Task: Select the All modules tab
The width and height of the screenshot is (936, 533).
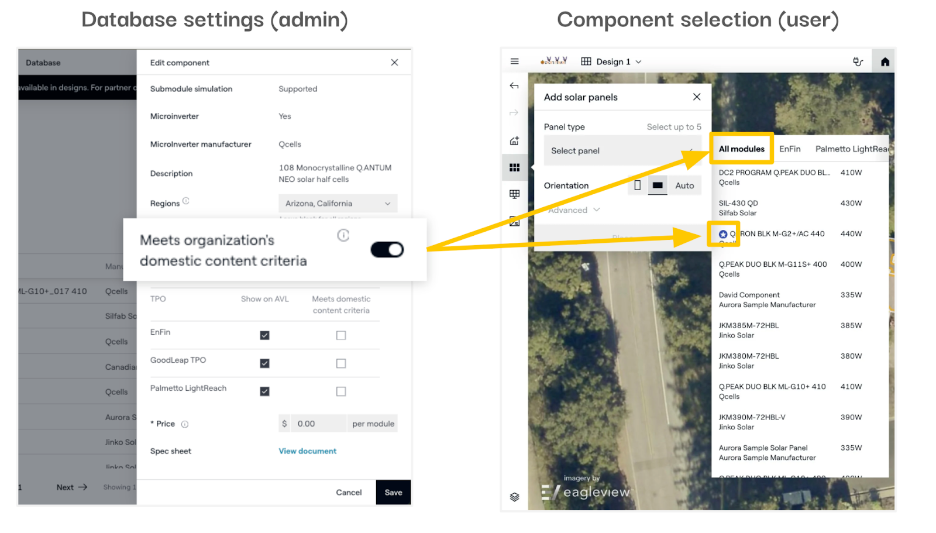Action: coord(741,149)
